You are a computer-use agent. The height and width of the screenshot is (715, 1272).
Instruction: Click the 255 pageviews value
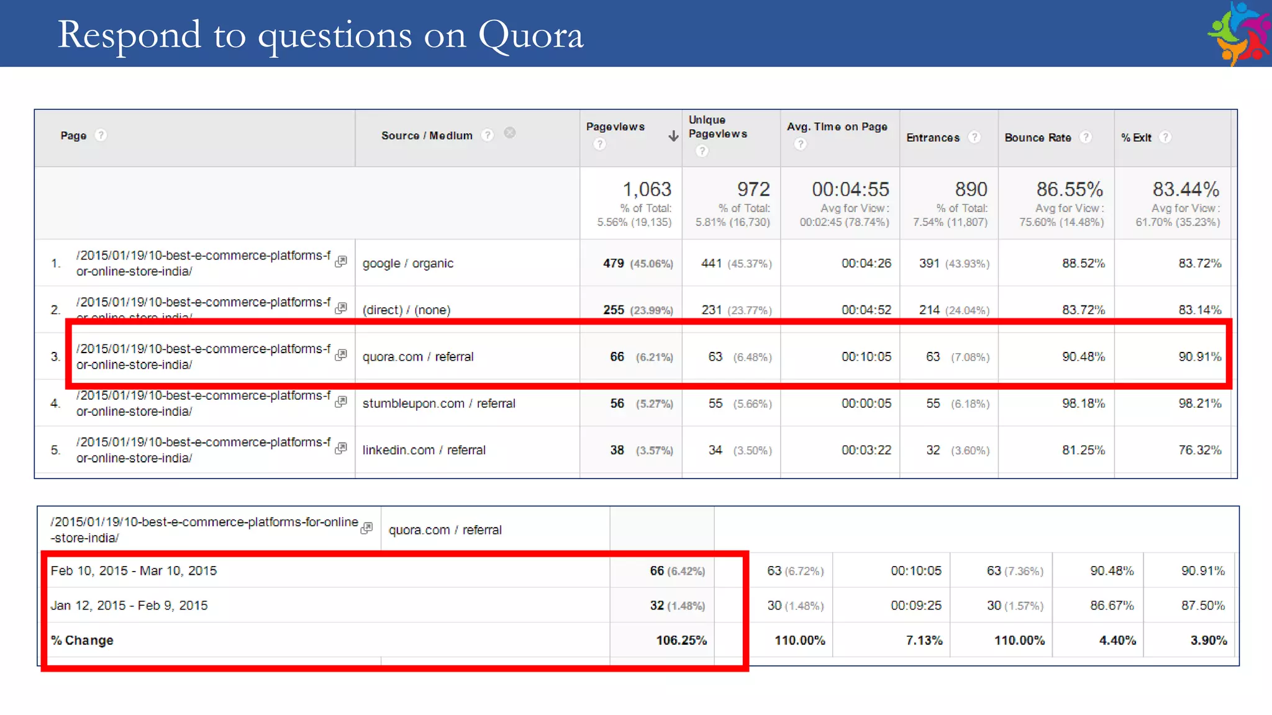tap(613, 310)
